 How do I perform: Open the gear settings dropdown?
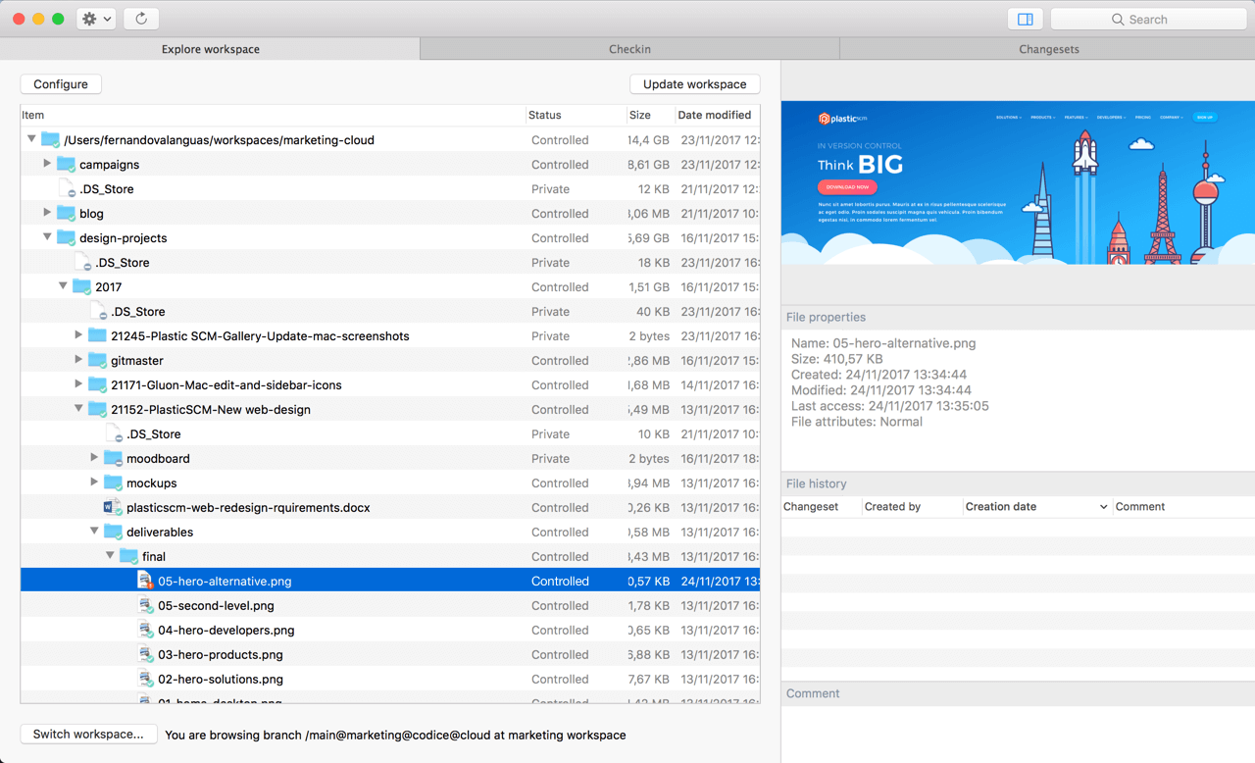click(x=96, y=19)
